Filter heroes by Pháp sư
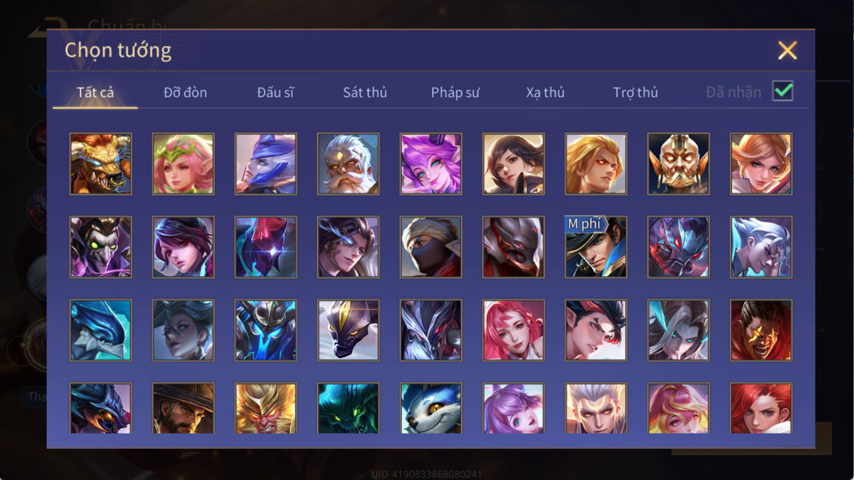This screenshot has height=480, width=854. [x=455, y=92]
